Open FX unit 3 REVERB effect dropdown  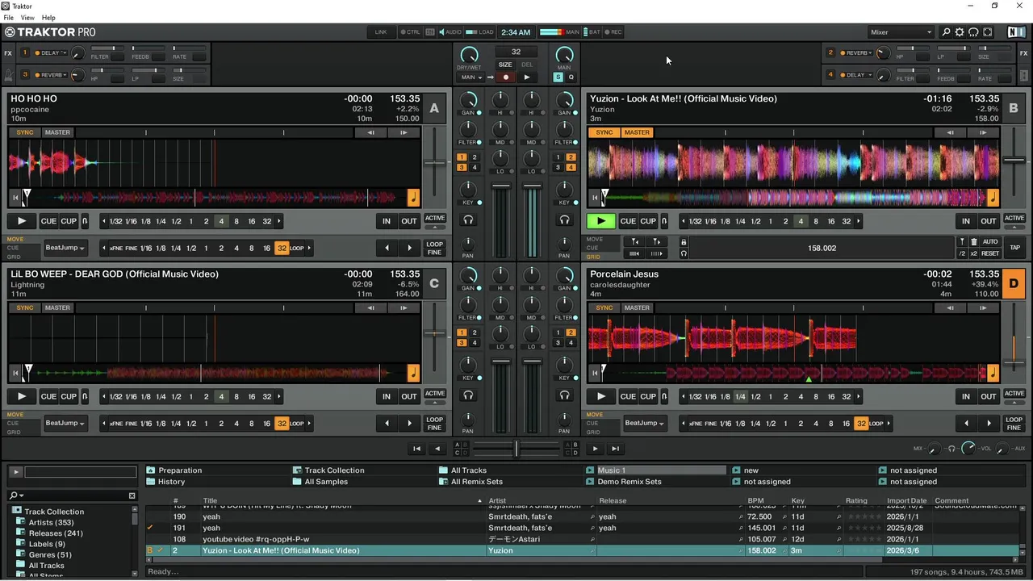pyautogui.click(x=49, y=75)
